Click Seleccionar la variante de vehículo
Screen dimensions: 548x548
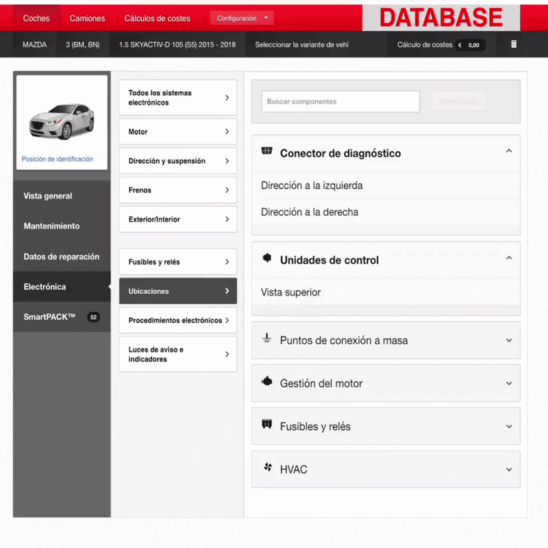301,45
